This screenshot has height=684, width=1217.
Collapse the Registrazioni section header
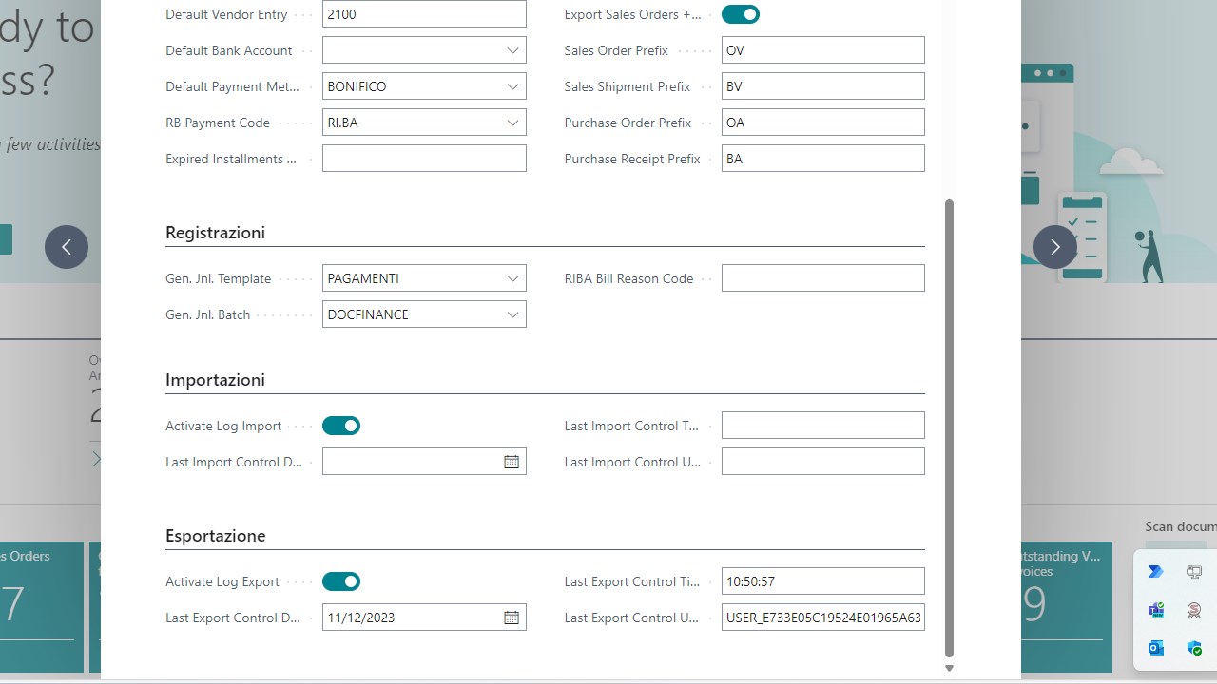click(215, 233)
